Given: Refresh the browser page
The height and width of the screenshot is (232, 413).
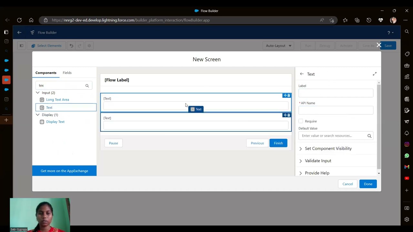Looking at the screenshot, I should click(x=19, y=20).
